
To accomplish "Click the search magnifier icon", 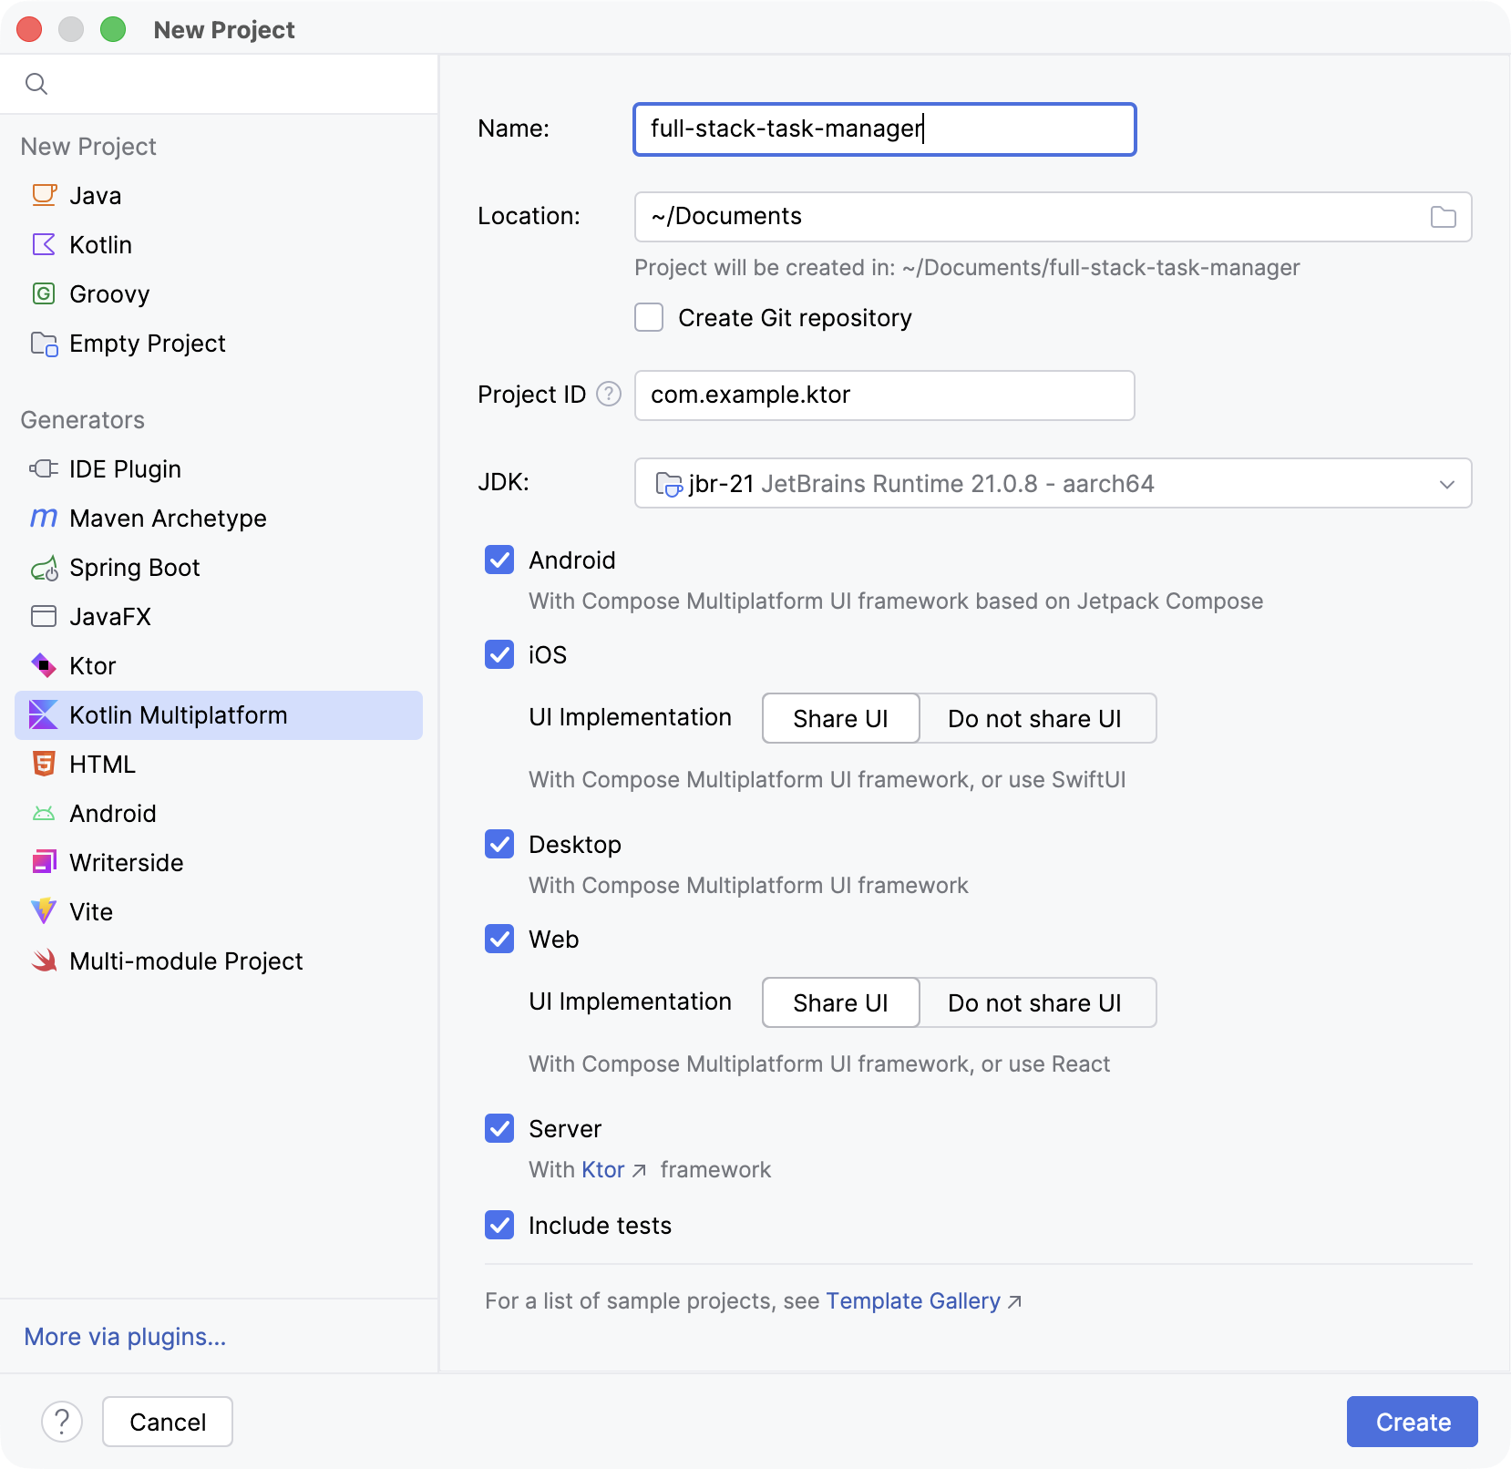I will (36, 84).
